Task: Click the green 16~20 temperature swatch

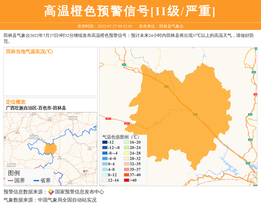Action: click(x=126, y=142)
